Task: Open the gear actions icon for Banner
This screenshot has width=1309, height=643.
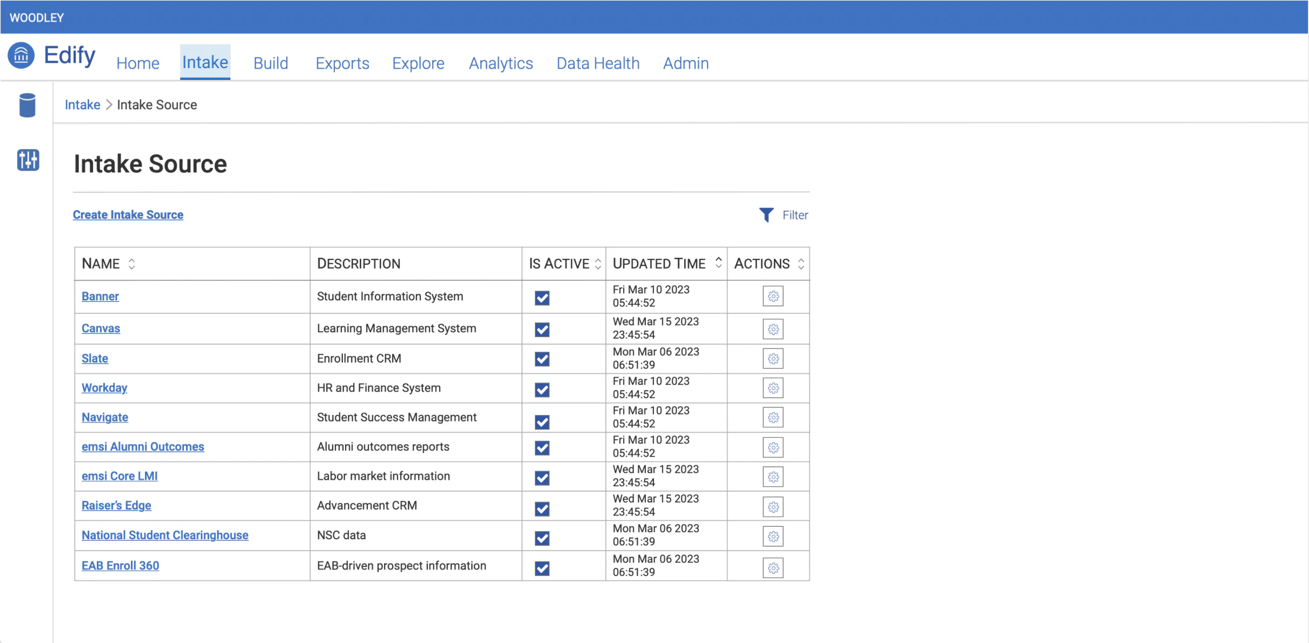Action: click(x=773, y=296)
